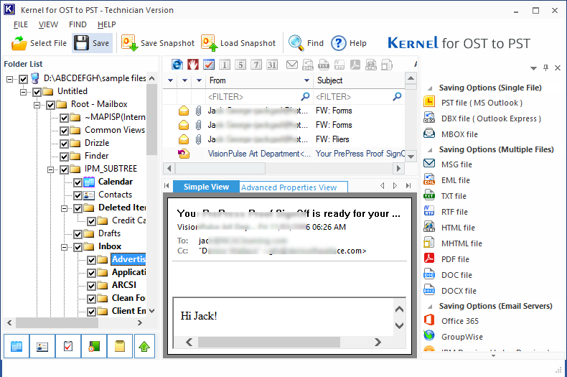Open the FIND menu
Viewport: 567px width, 377px height.
(78, 24)
